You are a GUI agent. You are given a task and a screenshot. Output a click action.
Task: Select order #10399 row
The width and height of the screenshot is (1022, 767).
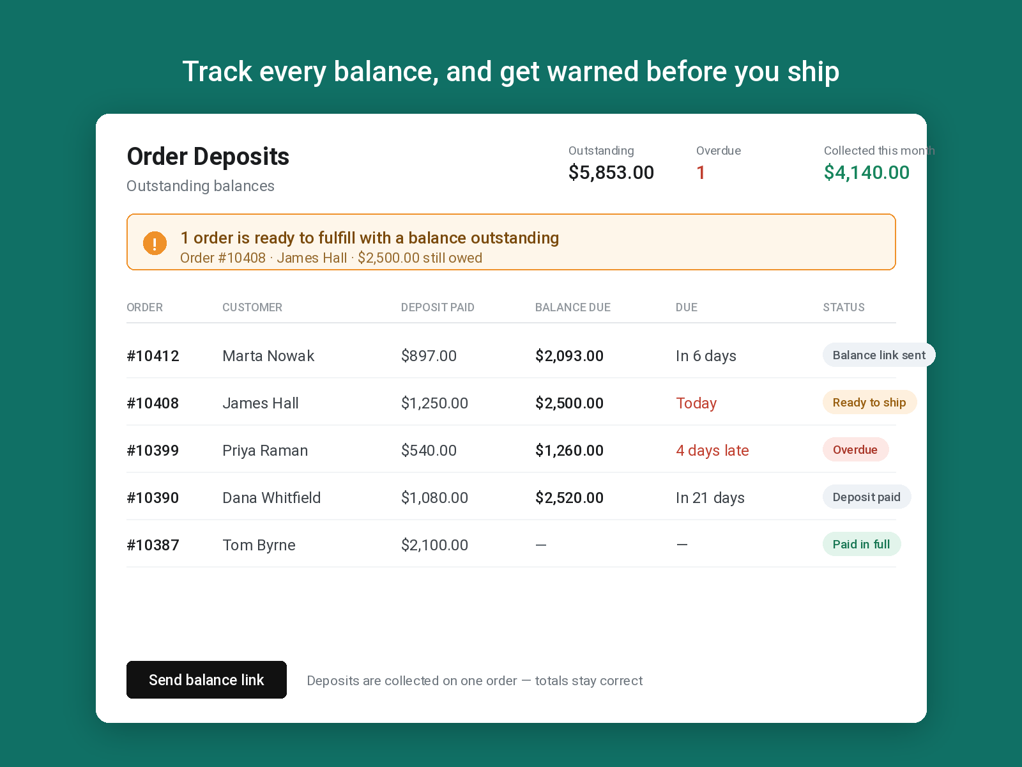click(511, 450)
